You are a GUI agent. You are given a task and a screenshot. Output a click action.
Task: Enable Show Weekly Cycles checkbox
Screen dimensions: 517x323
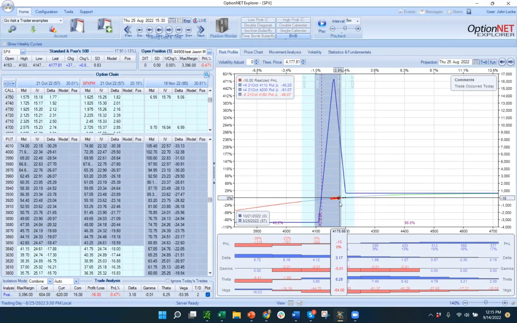pyautogui.click(x=4, y=44)
